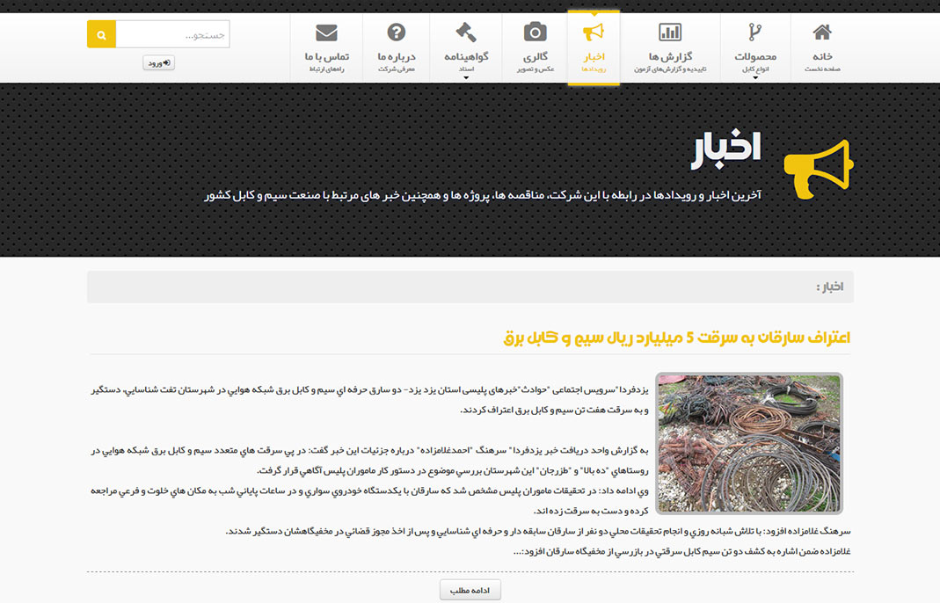Viewport: 940px width, 603px height.
Task: Select the گزارش ها menu label
Action: pos(670,56)
